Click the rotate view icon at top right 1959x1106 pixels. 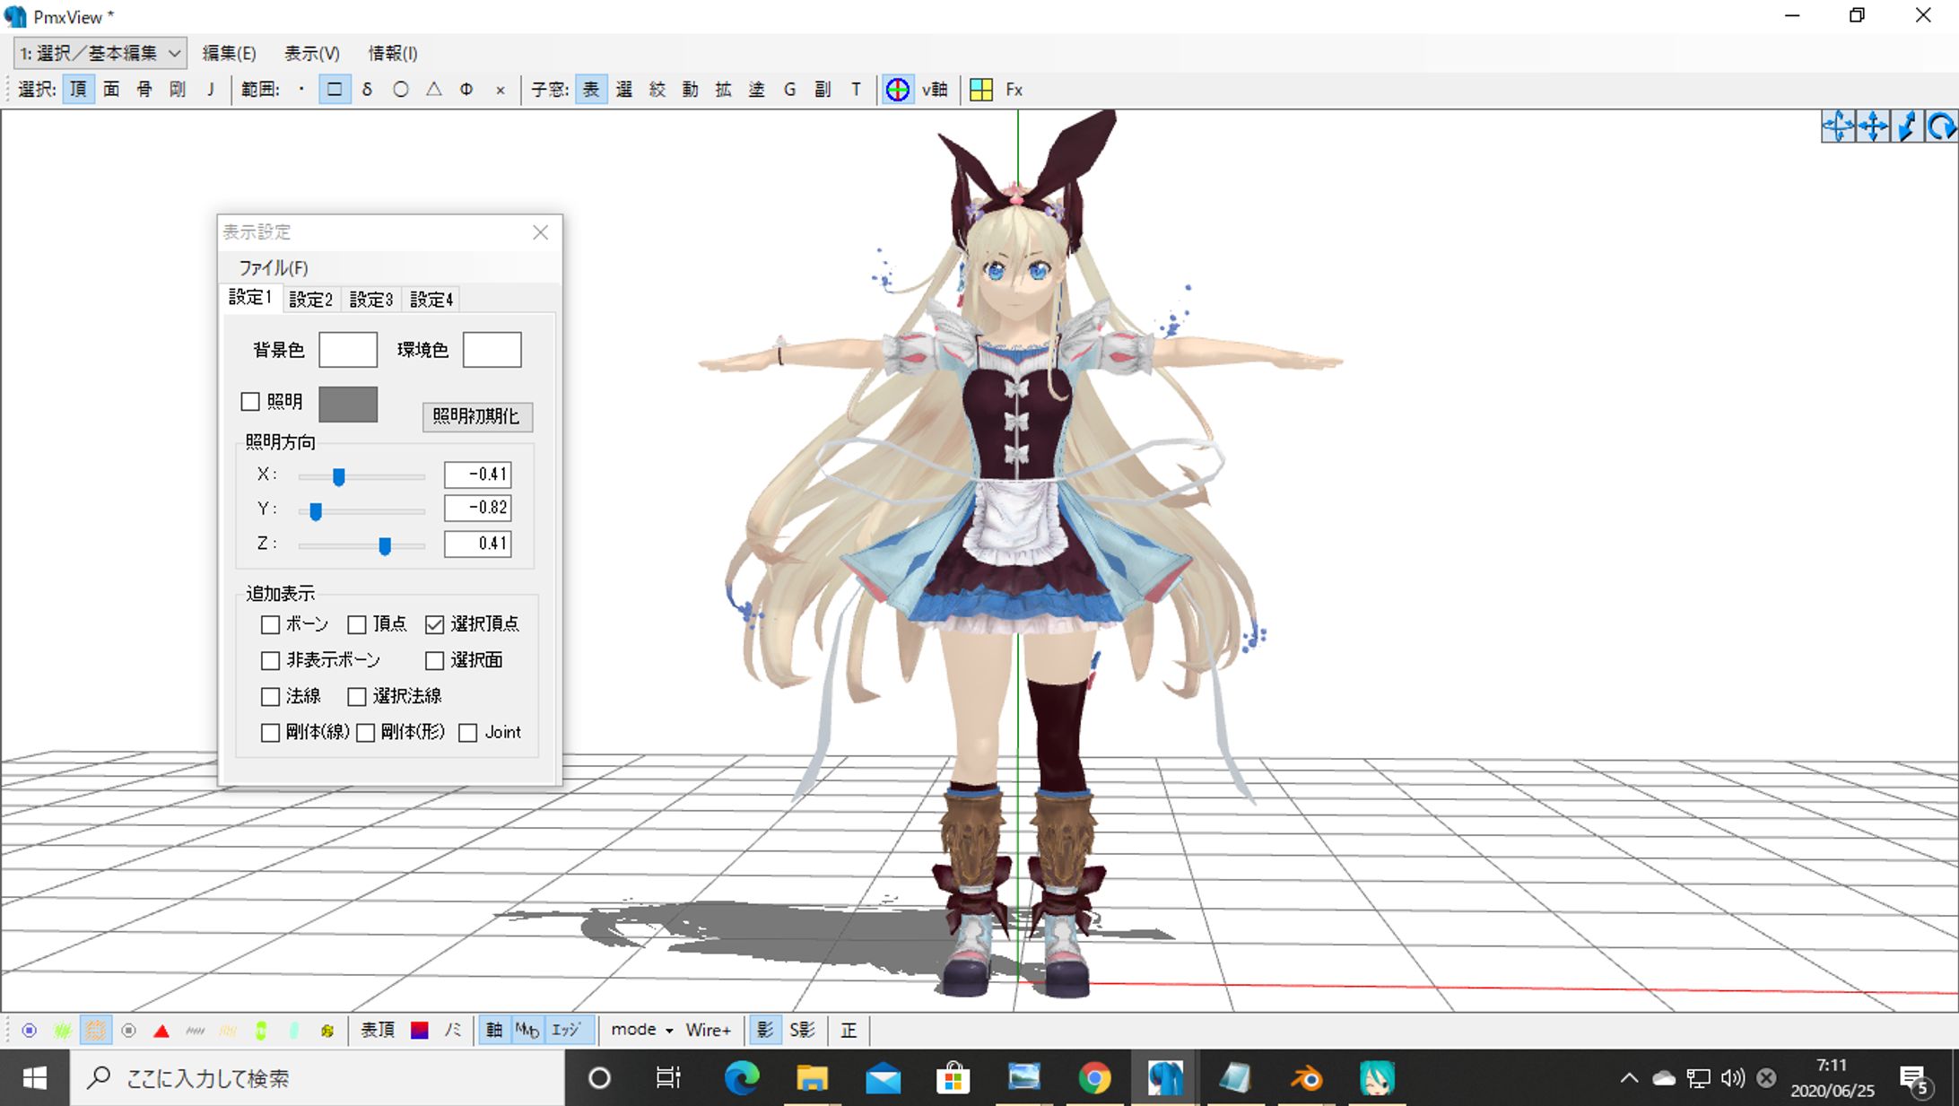(x=1940, y=126)
